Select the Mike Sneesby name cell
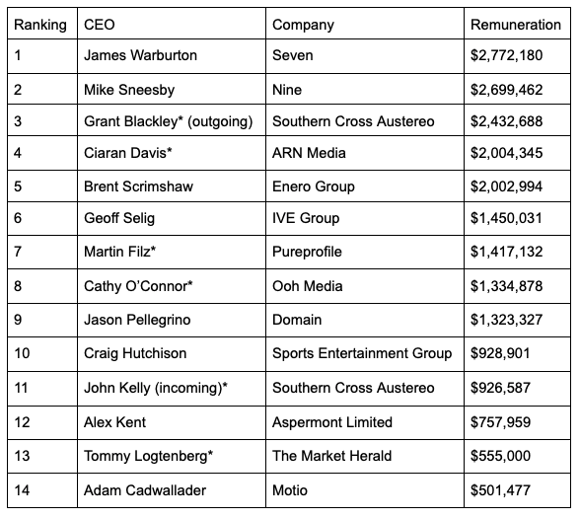The width and height of the screenshot is (580, 519). (172, 89)
